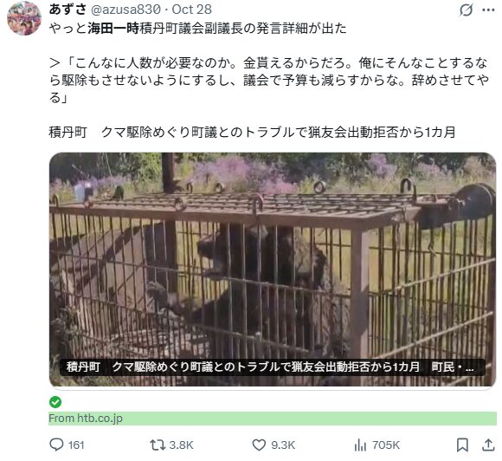Screen dimensions: 502x461
Task: Share the post with upload arrow icon
Action: [488, 445]
